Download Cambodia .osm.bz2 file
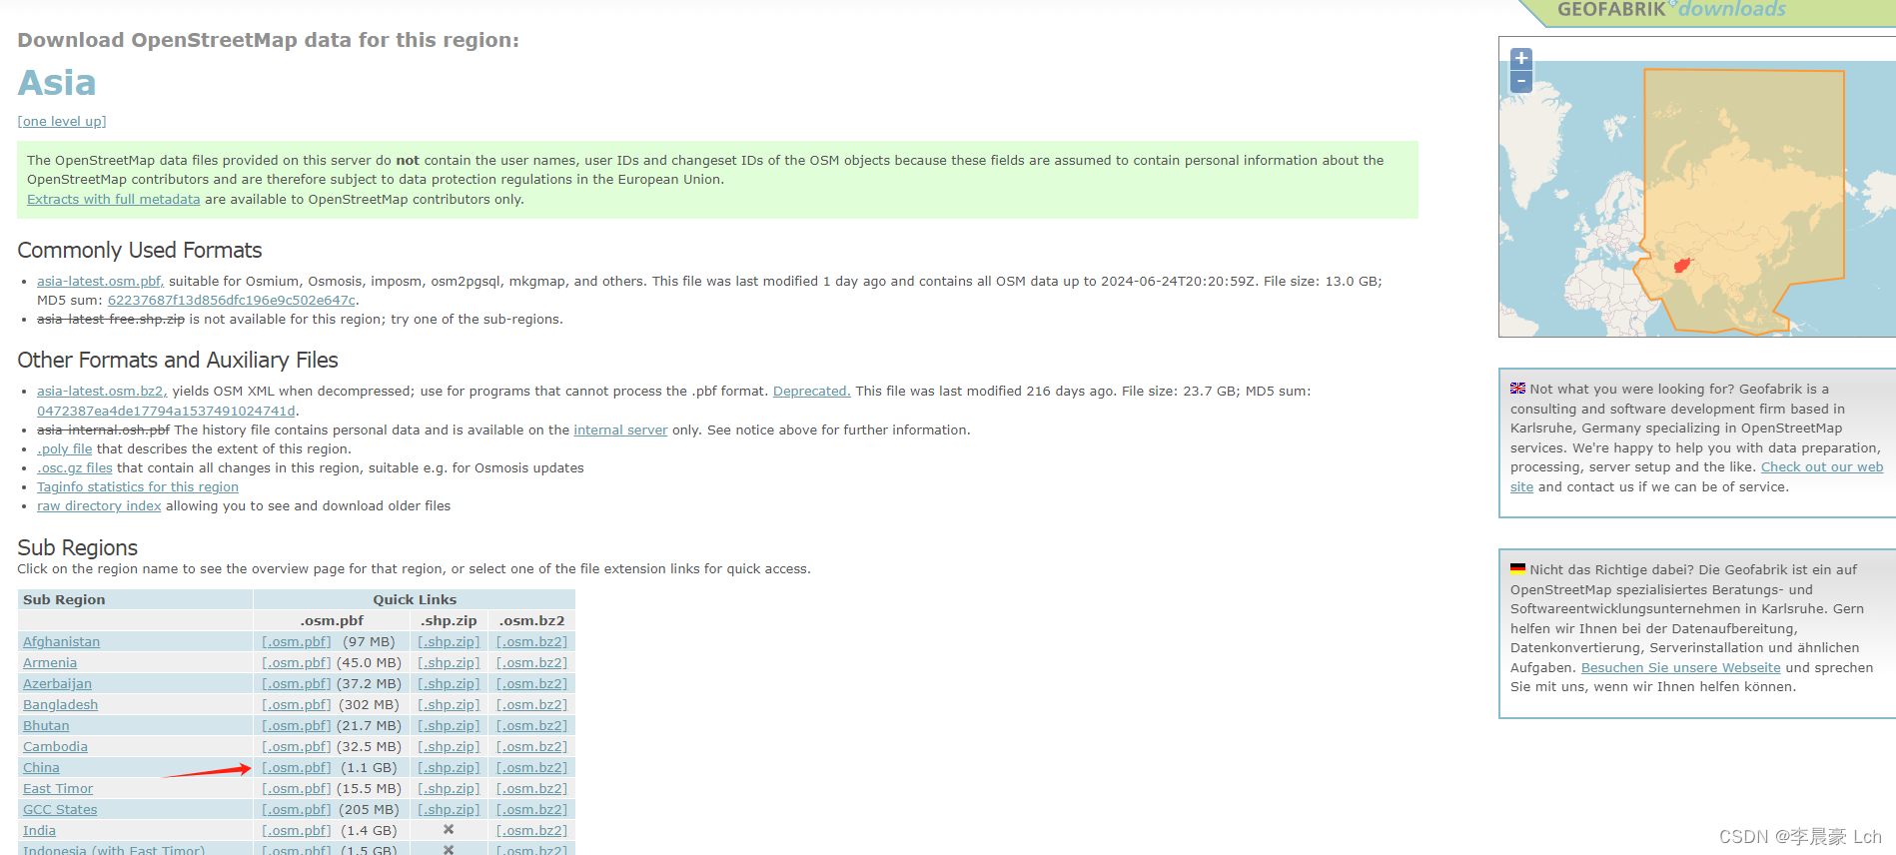The image size is (1896, 855). coord(531,746)
